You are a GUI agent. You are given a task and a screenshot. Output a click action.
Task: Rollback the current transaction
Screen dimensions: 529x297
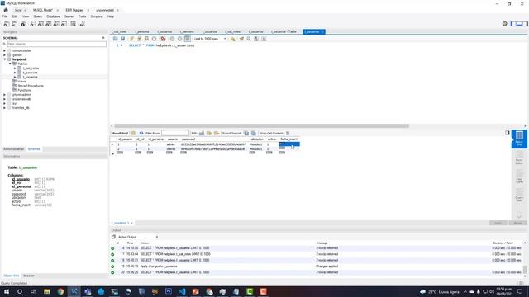(180, 39)
